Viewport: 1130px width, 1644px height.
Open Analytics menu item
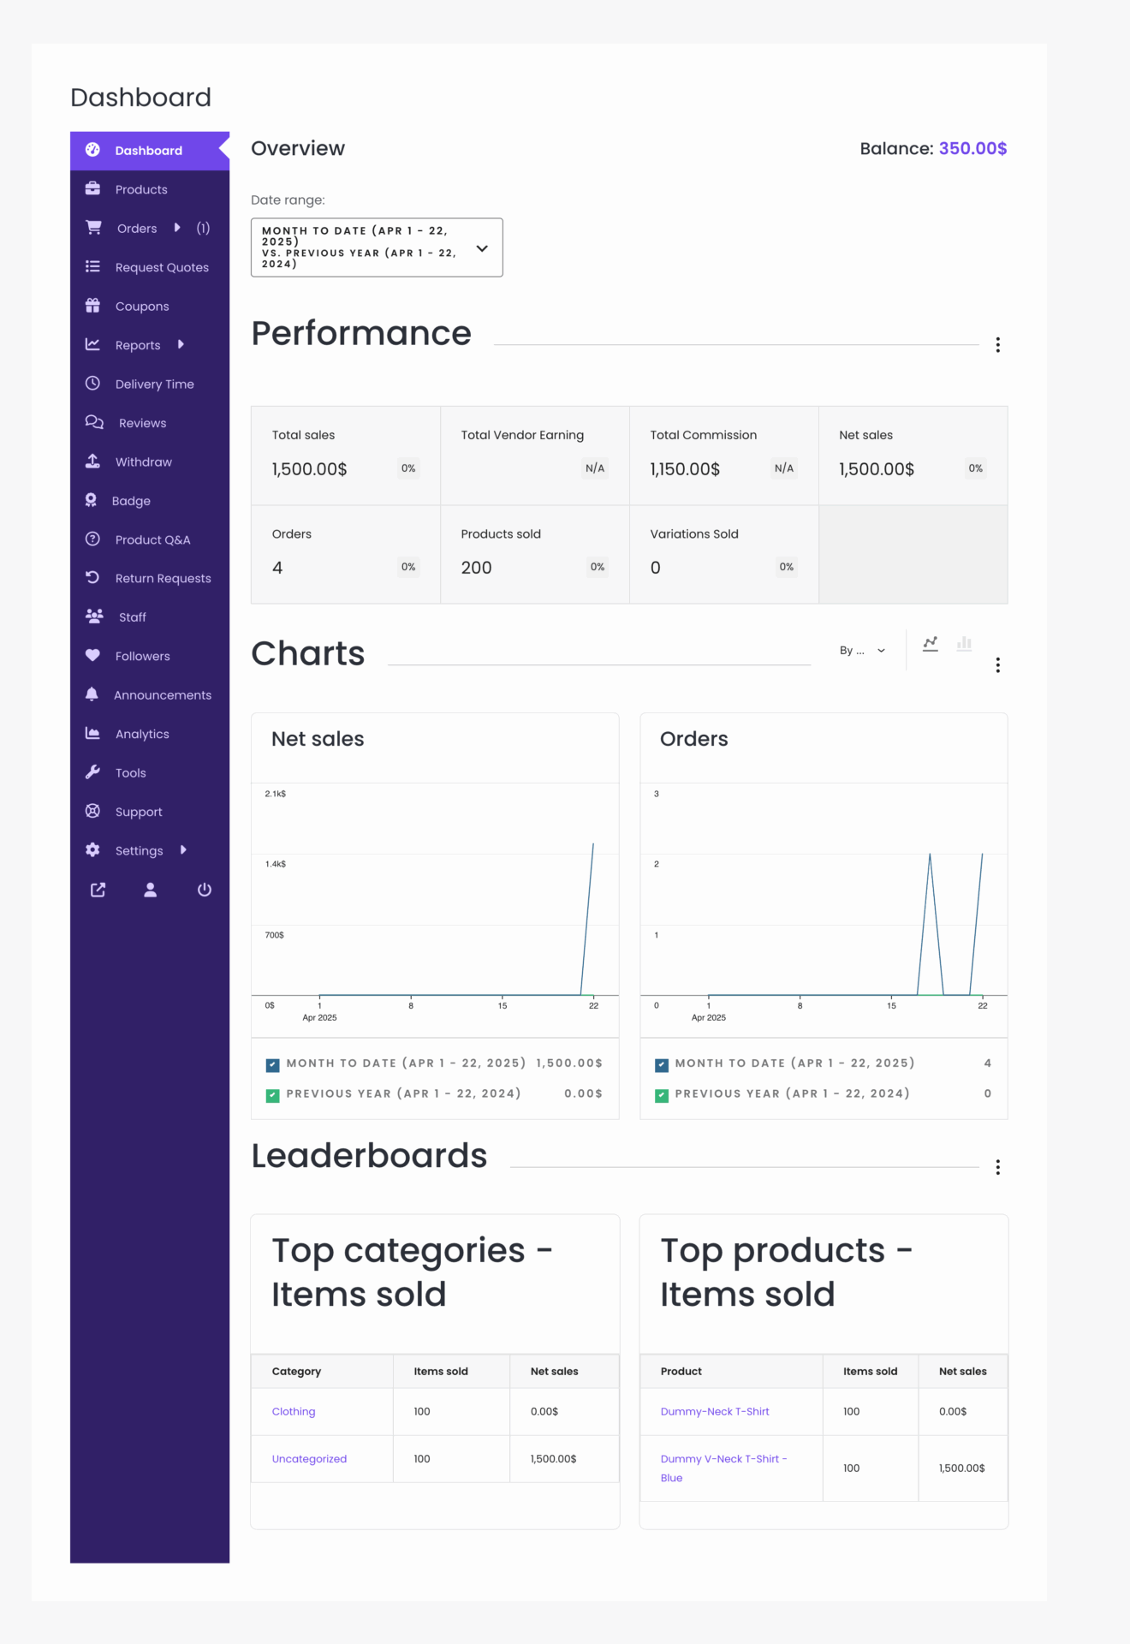[150, 734]
